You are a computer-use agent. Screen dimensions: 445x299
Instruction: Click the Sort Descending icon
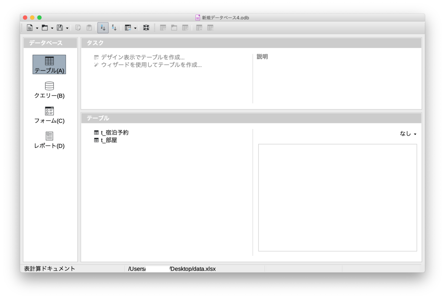pyautogui.click(x=114, y=28)
